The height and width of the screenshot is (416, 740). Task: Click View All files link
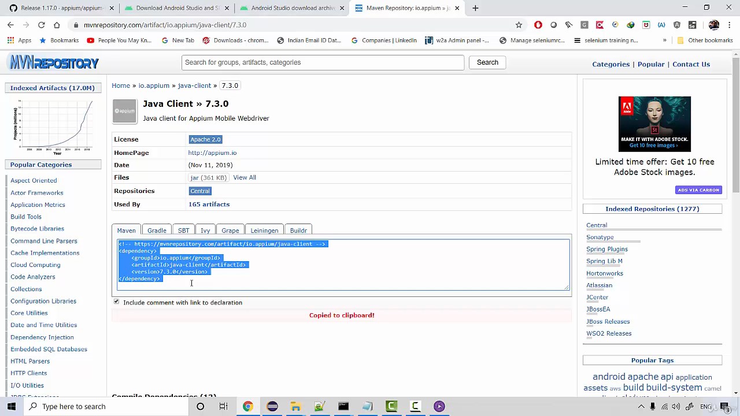245,177
